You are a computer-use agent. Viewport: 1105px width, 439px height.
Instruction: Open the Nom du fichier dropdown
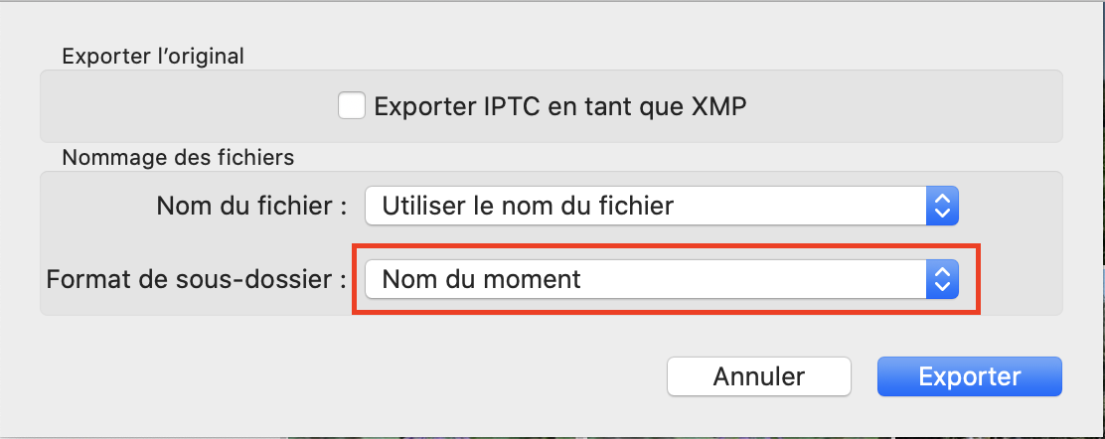[660, 206]
